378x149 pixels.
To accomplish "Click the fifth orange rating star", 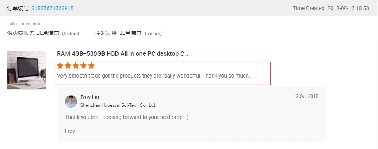I will pos(91,66).
